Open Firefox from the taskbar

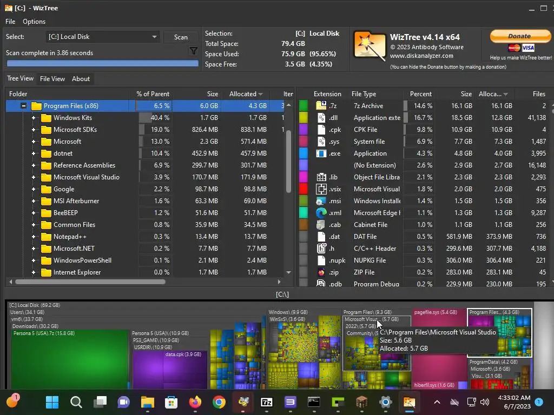[195, 402]
